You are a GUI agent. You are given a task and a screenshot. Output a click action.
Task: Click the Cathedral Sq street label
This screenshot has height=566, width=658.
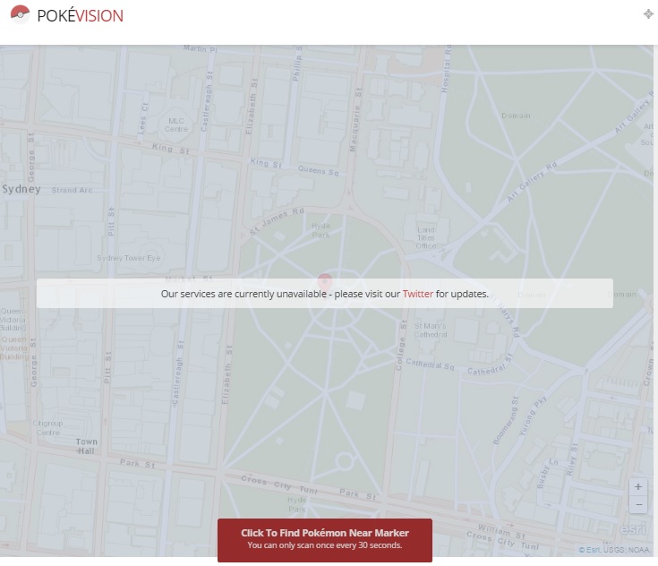(x=430, y=364)
